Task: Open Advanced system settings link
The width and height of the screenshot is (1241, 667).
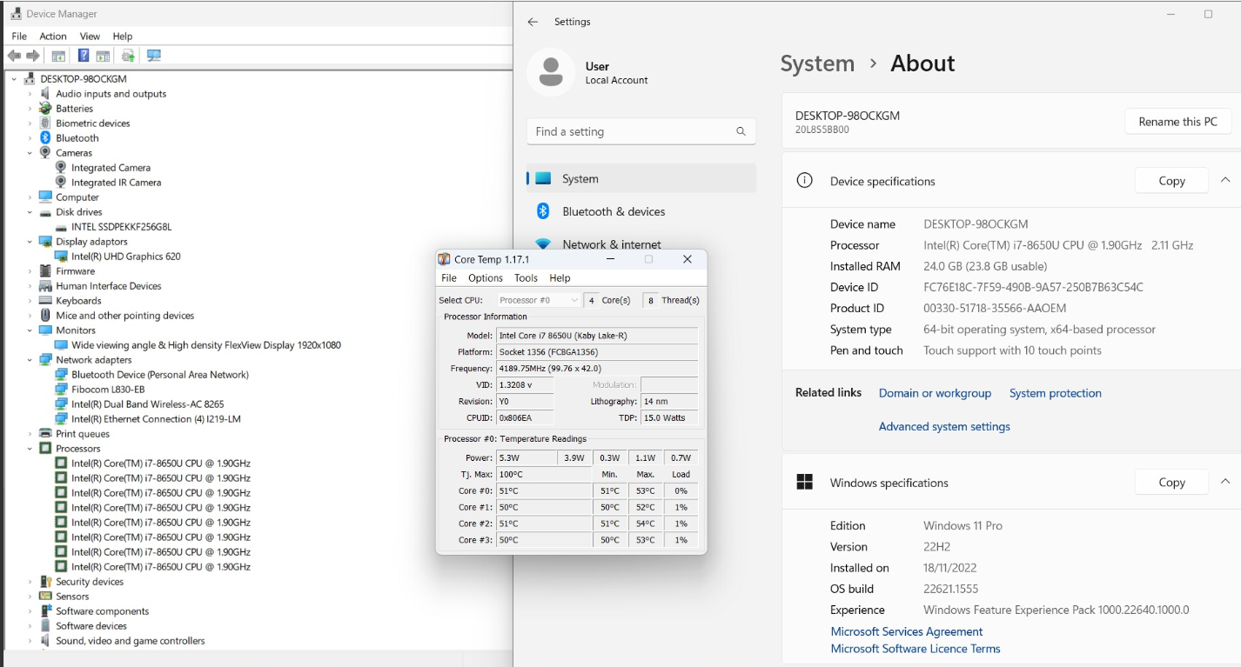Action: (944, 426)
